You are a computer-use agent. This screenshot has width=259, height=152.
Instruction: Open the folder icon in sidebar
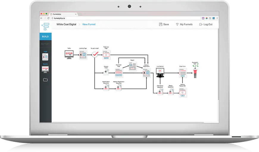46,80
